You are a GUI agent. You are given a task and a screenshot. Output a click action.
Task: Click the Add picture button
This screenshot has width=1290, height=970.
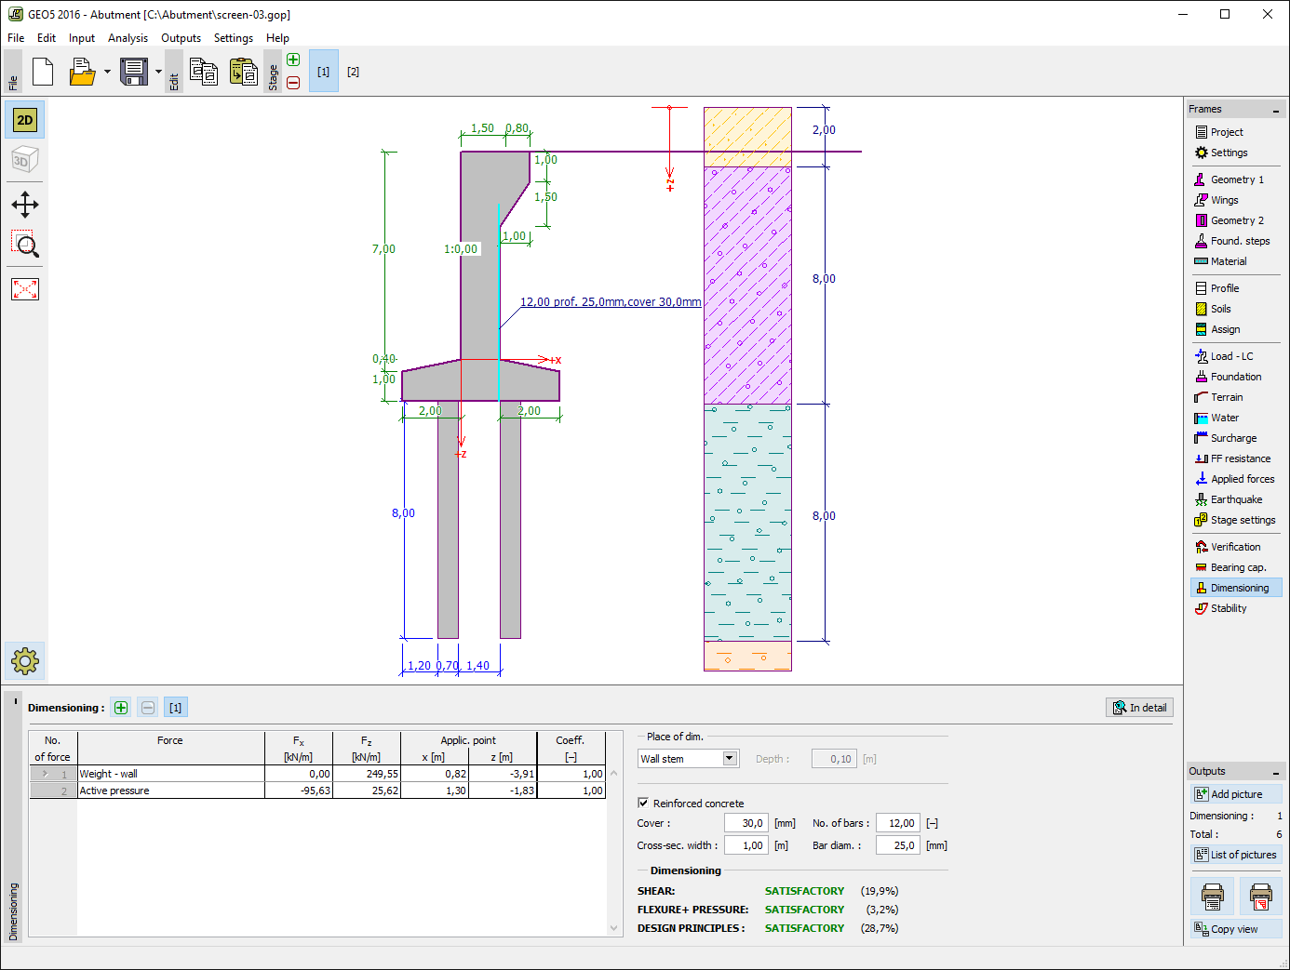[x=1235, y=794]
